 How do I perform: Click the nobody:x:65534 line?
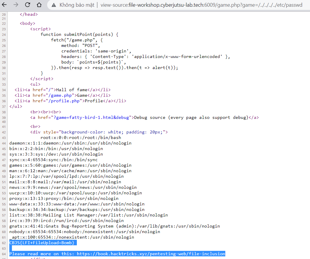(85, 232)
